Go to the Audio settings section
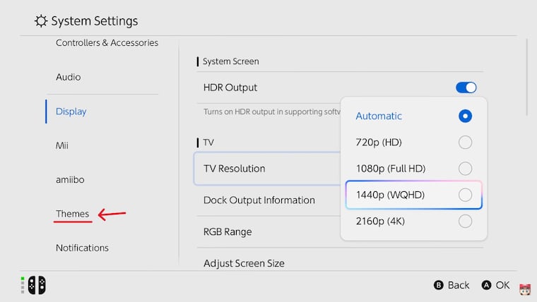The image size is (537, 302). pyautogui.click(x=69, y=77)
